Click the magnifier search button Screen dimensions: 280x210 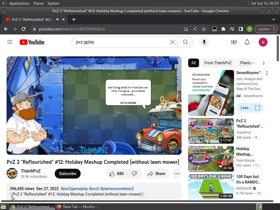[186, 42]
